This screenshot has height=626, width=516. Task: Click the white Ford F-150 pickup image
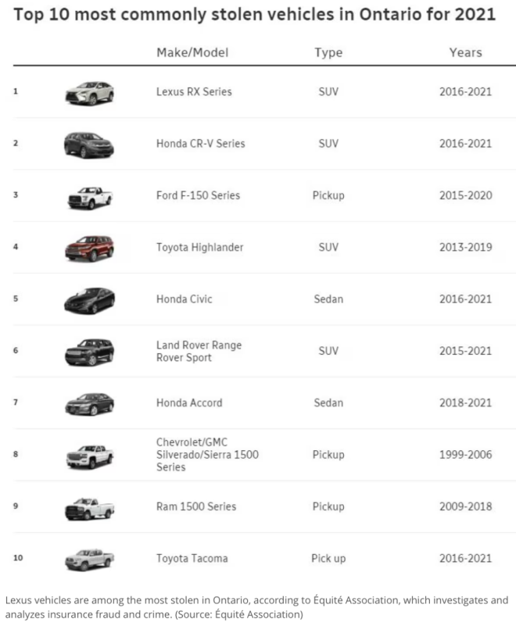(89, 196)
